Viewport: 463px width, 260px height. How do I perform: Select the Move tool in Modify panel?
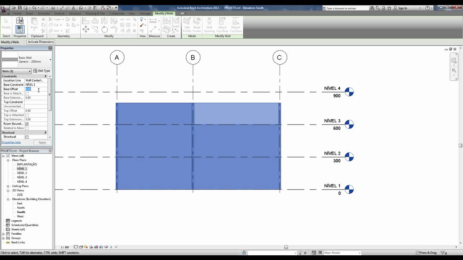click(x=86, y=29)
